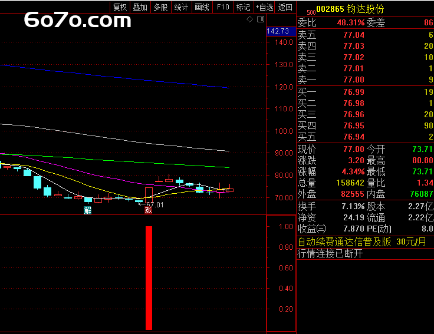Click the 今开 value 73.71
This screenshot has width=434, height=334.
422,149
